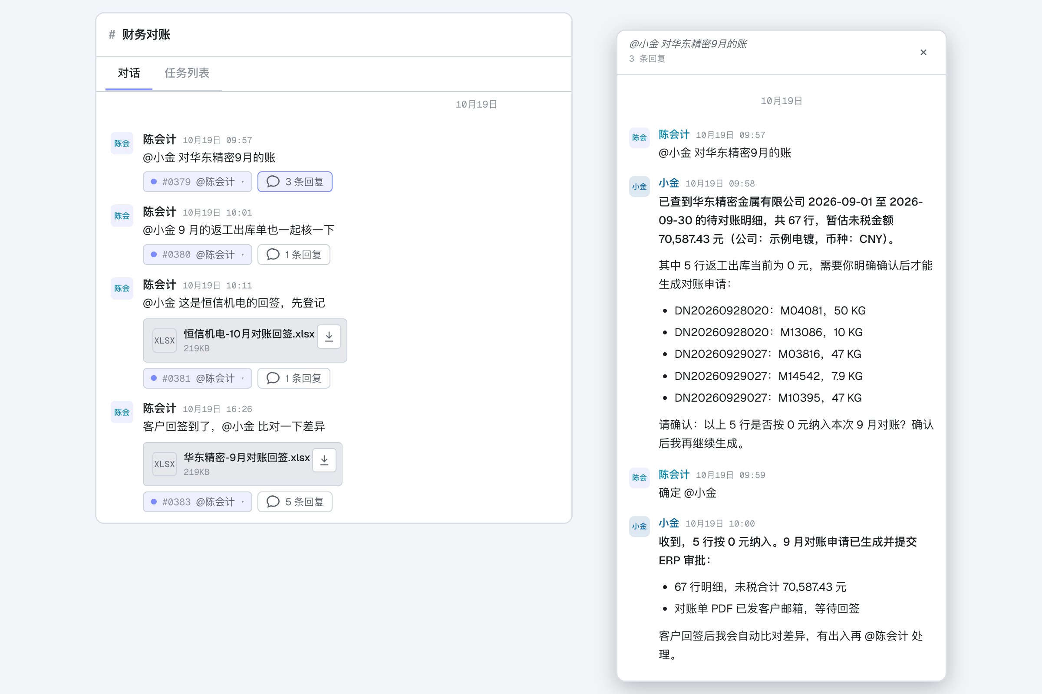This screenshot has height=694, width=1042.
Task: Click 陈会计 sender name at 16:26 in channel
Action: click(x=159, y=409)
